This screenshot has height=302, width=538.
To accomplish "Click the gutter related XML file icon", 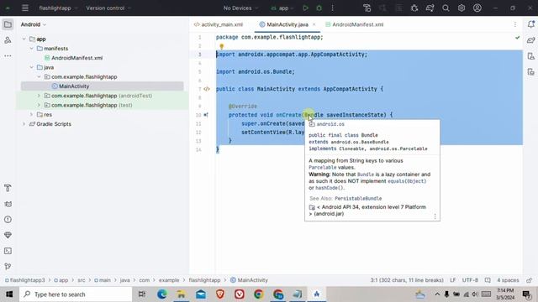I will pos(207,89).
